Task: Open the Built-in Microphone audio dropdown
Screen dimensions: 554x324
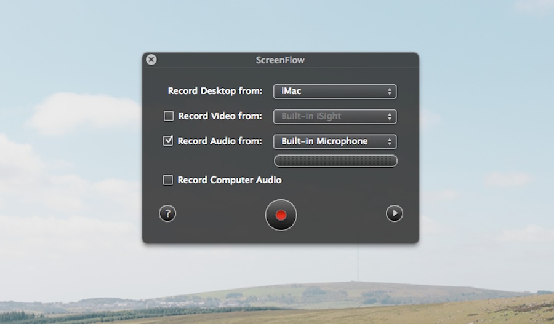Action: tap(335, 141)
